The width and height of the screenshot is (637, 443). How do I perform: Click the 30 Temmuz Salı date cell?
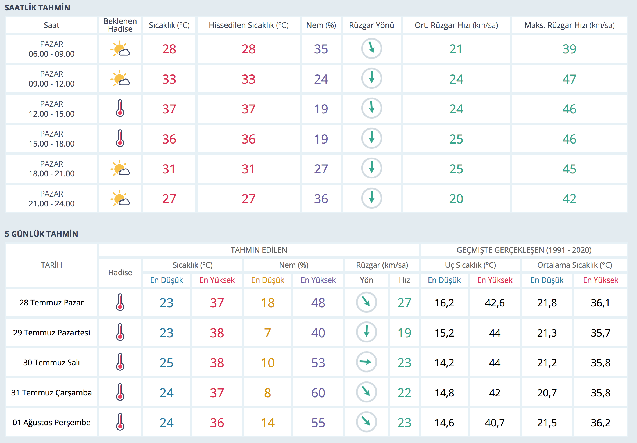[51, 363]
